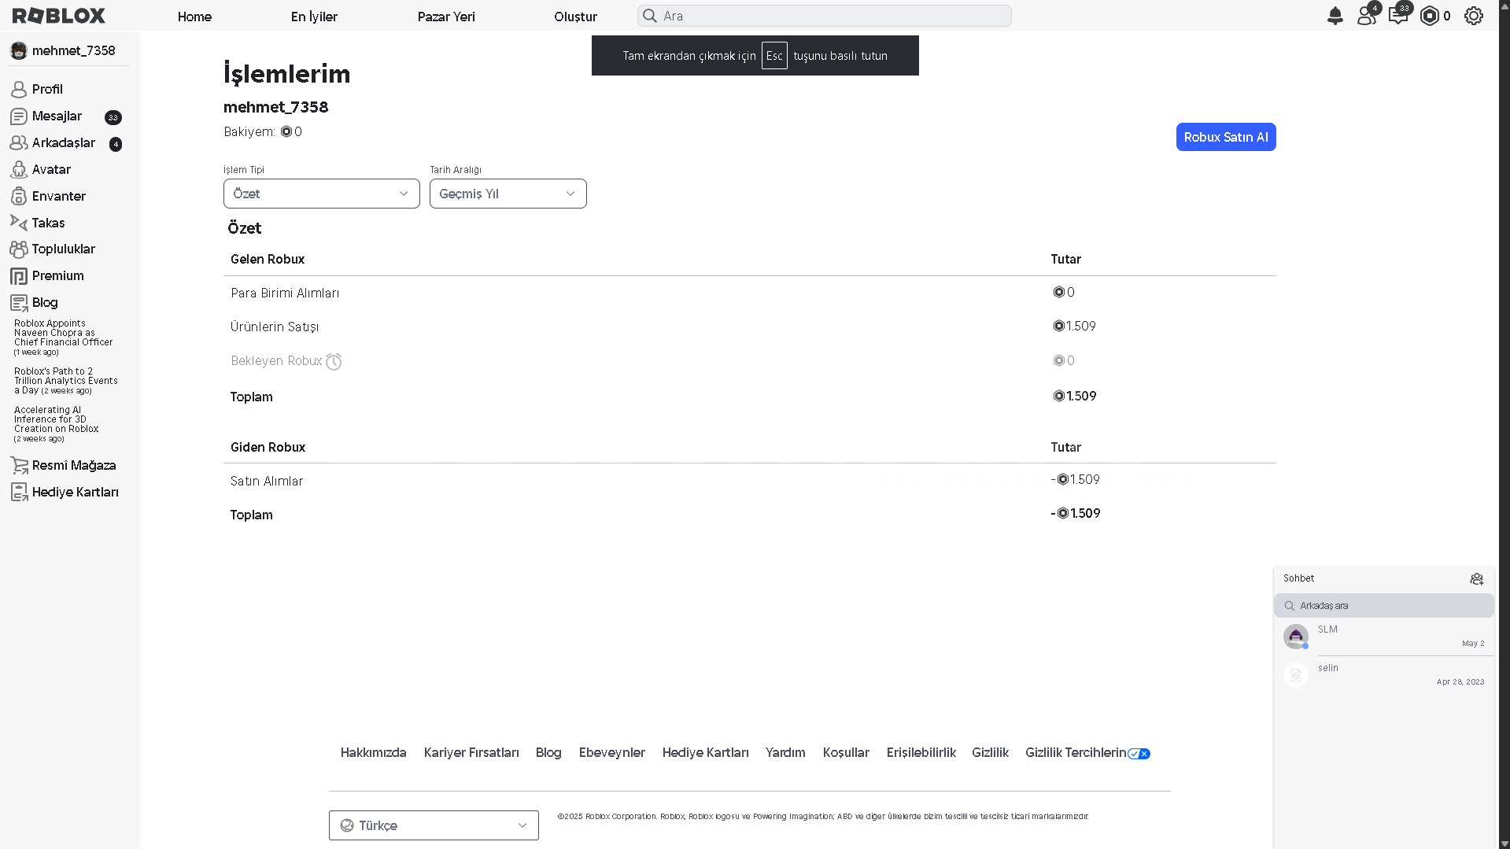The image size is (1510, 849).
Task: Open the Home tab
Action: tap(194, 17)
